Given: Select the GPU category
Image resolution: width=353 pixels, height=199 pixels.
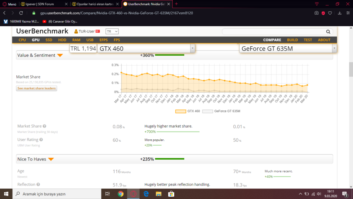Looking at the screenshot, I should [36, 40].
